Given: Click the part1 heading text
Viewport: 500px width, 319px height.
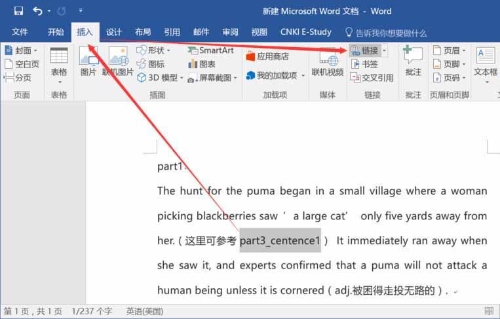Looking at the screenshot, I should (170, 166).
